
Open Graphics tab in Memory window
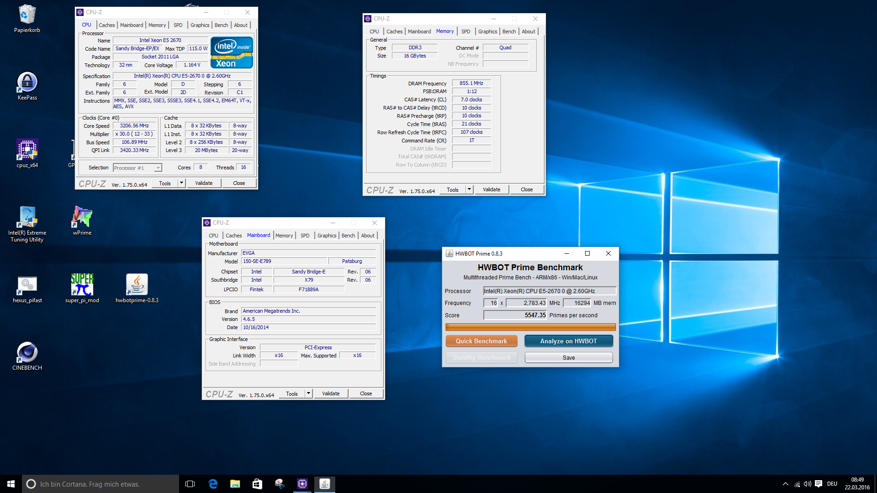tap(487, 31)
